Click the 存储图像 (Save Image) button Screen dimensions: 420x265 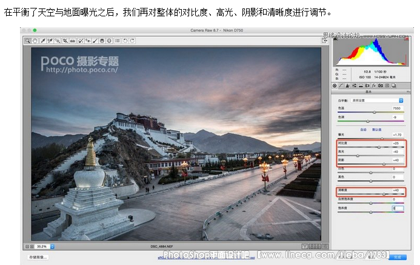coord(38,257)
